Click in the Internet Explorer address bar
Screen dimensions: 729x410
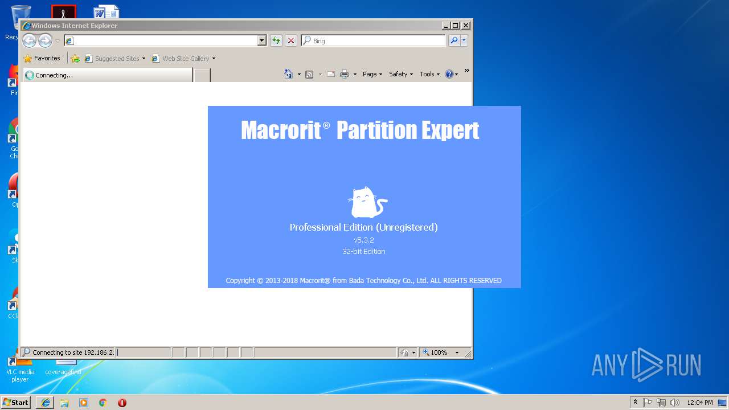(161, 40)
